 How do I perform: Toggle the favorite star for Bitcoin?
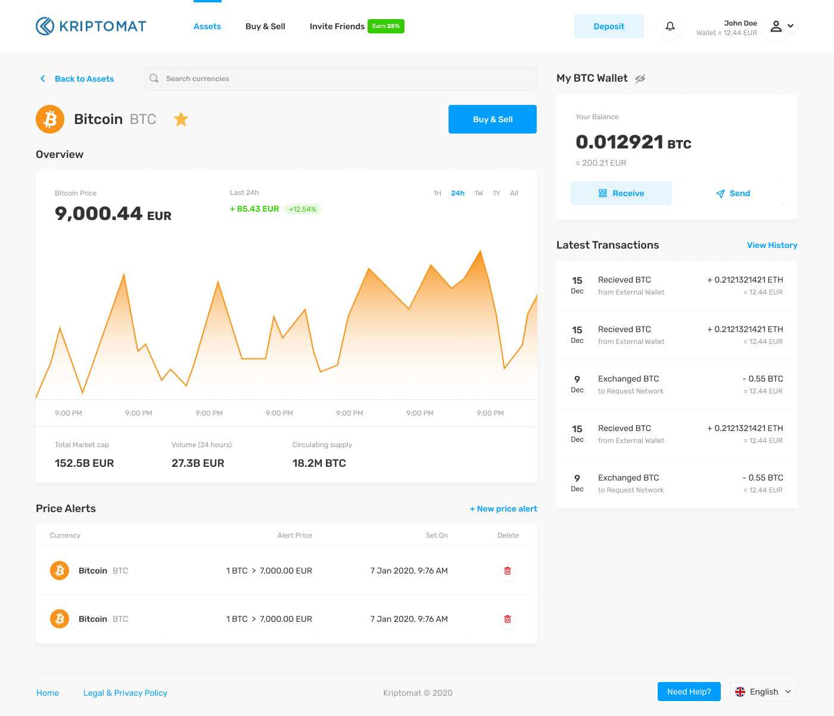click(181, 119)
